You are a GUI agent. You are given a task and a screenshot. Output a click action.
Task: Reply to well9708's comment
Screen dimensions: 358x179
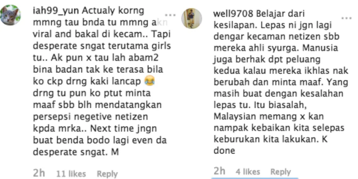coord(280,171)
